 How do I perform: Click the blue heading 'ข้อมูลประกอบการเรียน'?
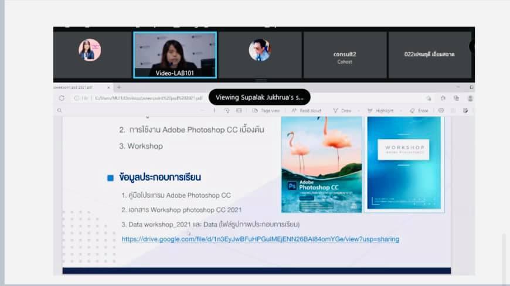pyautogui.click(x=160, y=178)
